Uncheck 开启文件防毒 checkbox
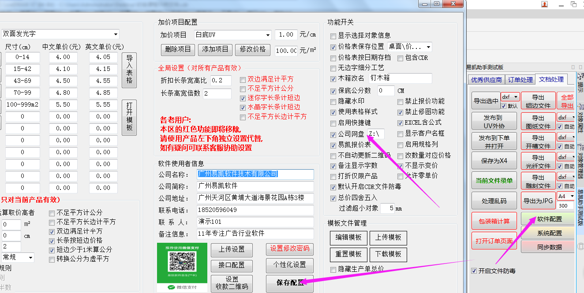This screenshot has height=293, width=584. 474,271
